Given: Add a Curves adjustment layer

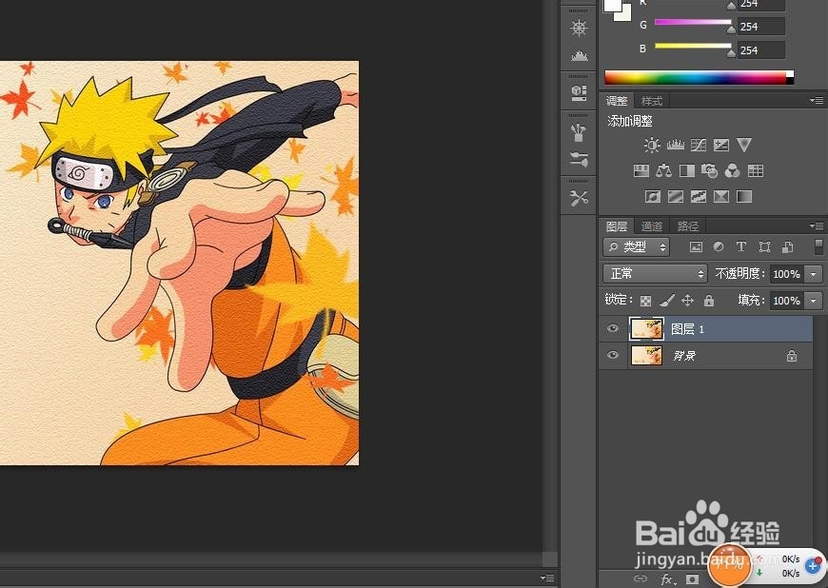Looking at the screenshot, I should coord(699,145).
